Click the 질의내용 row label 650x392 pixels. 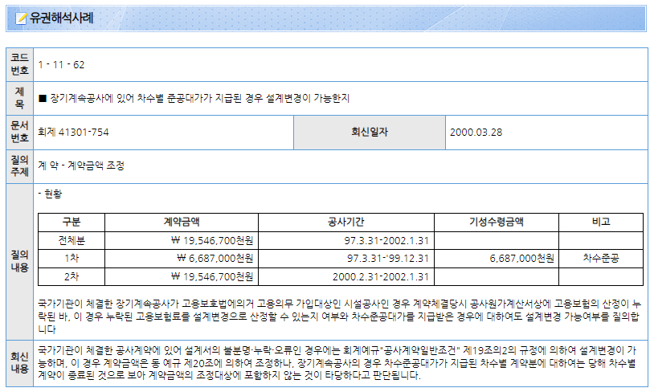point(19,261)
